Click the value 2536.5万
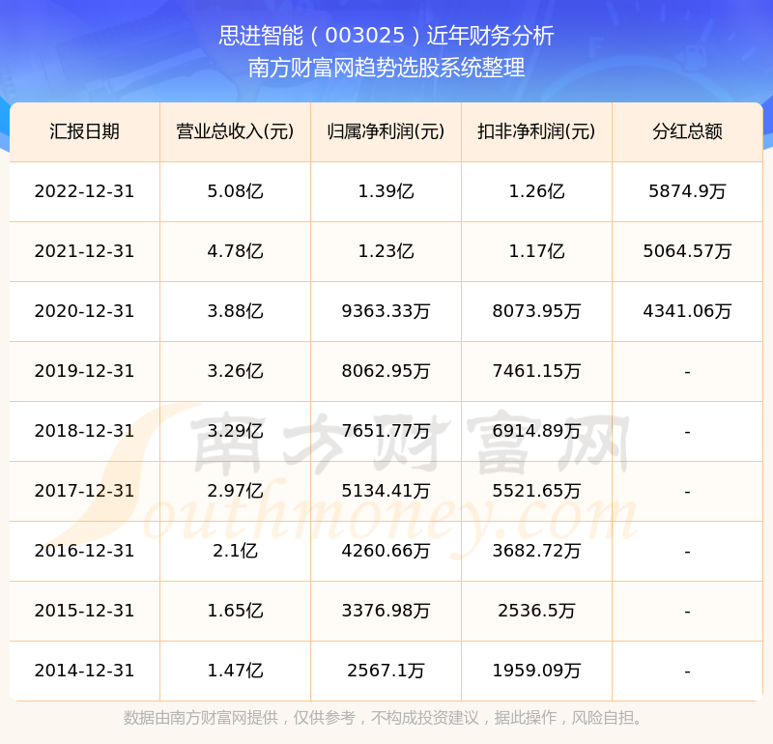The width and height of the screenshot is (773, 744). (x=536, y=611)
